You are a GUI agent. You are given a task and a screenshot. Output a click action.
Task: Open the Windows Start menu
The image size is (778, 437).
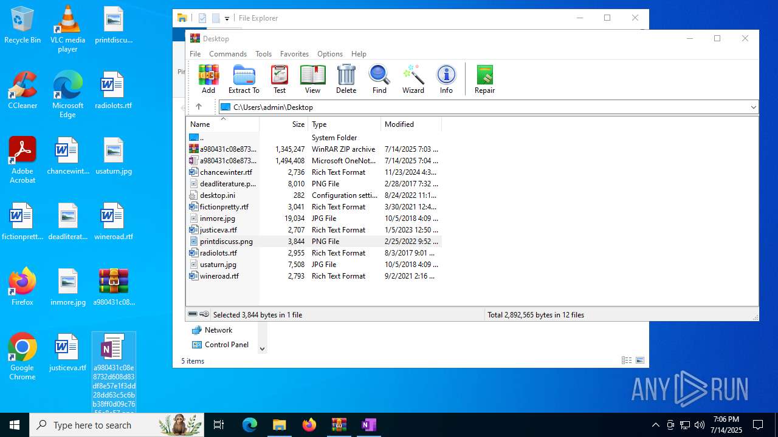click(x=15, y=425)
